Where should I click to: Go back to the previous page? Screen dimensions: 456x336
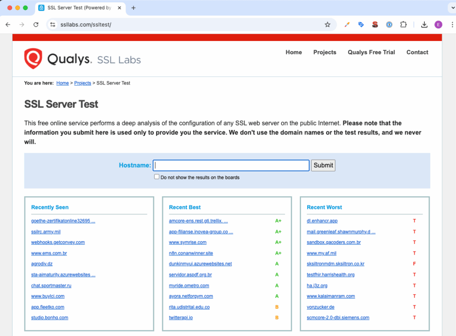pos(8,25)
